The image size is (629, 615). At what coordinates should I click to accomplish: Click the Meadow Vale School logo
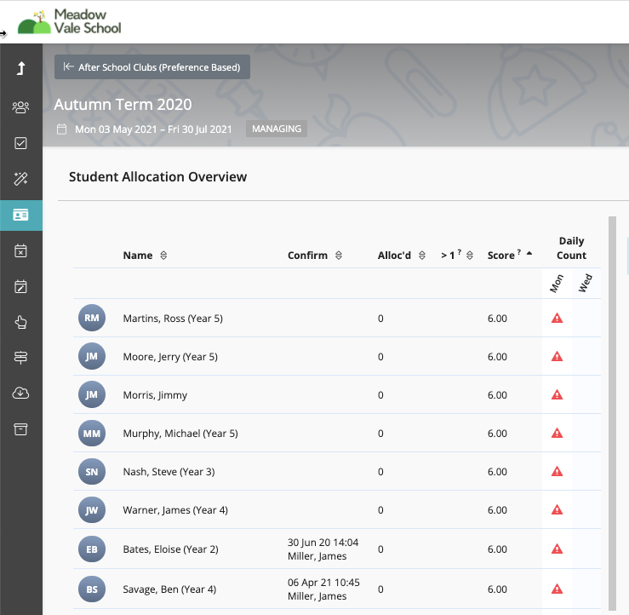70,21
